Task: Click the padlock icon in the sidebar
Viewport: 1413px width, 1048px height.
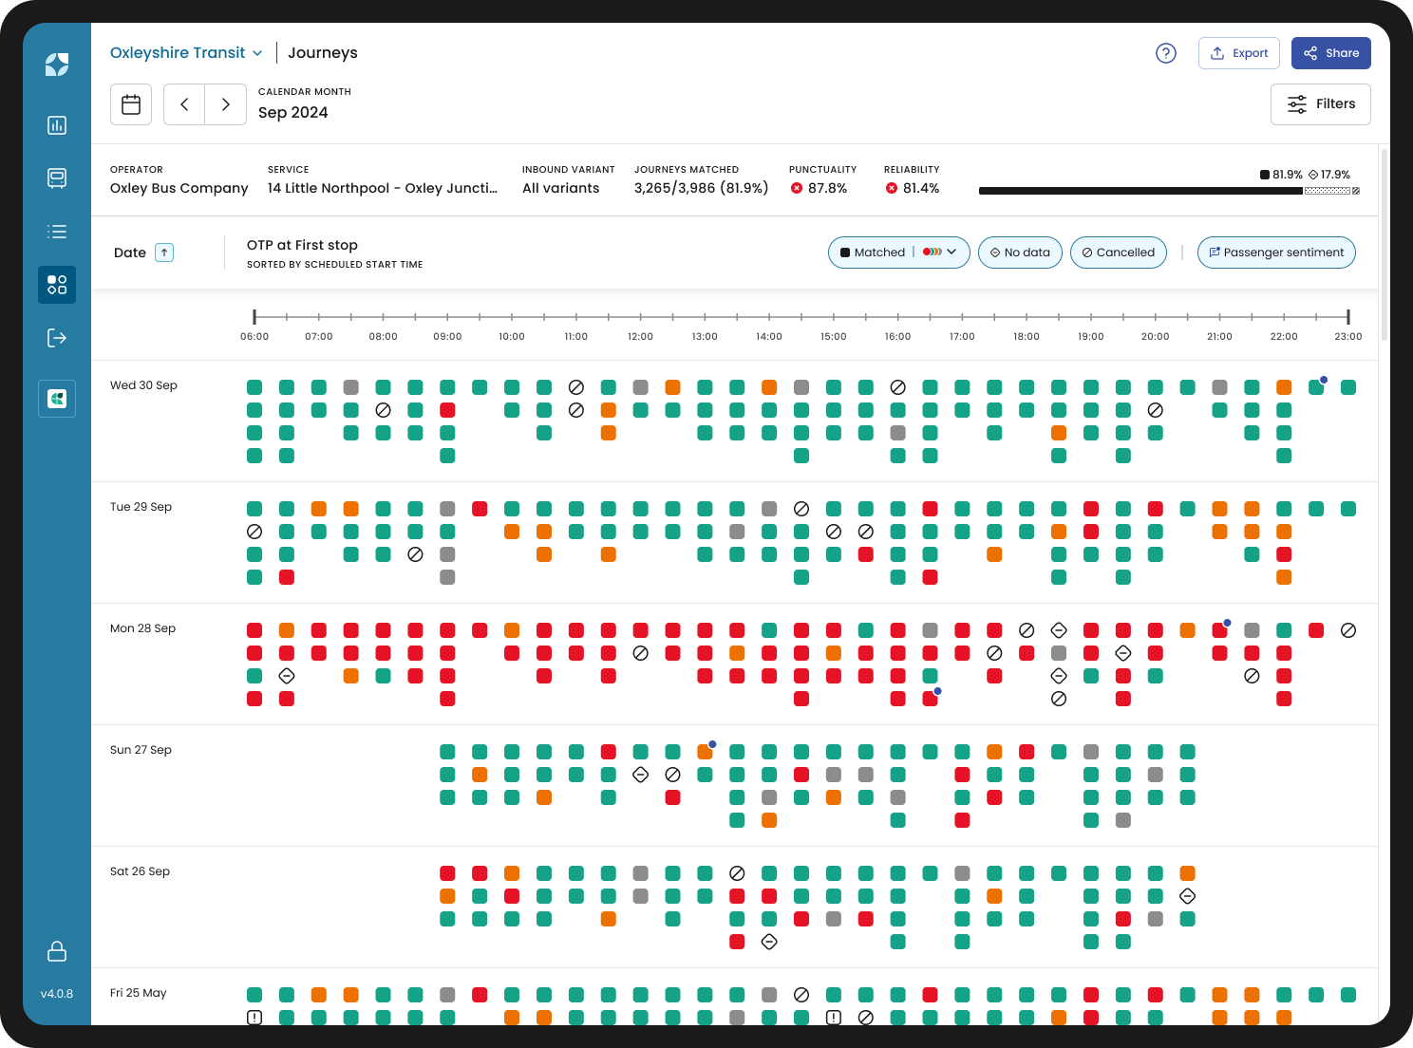Action: [x=57, y=951]
